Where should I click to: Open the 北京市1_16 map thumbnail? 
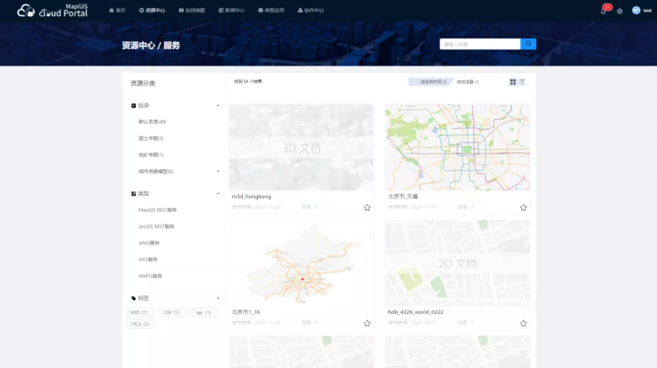click(x=301, y=263)
